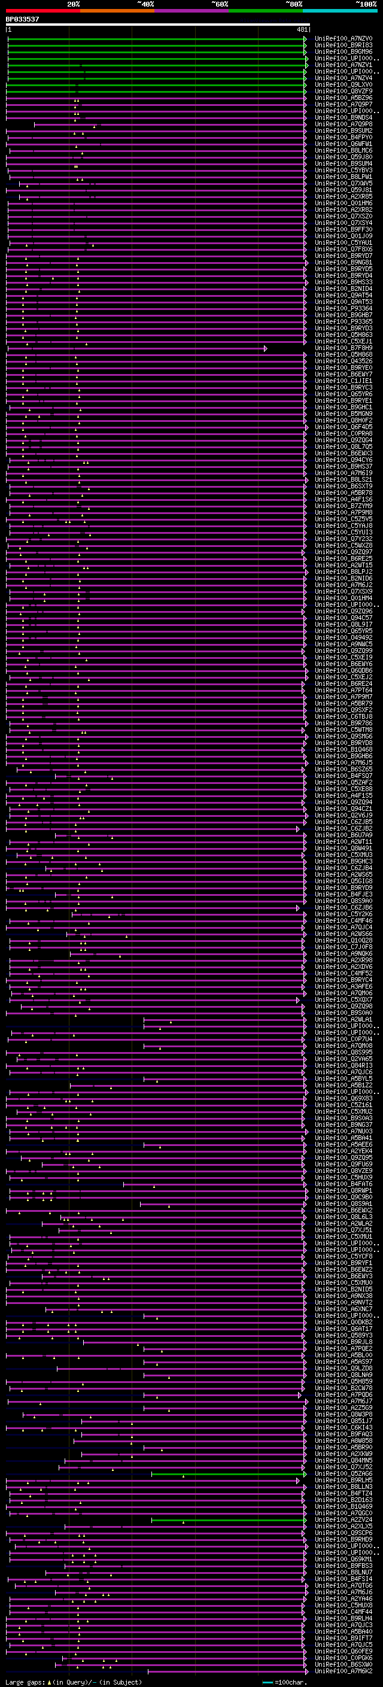Click the green alignment bar for UniRef100_Q5ZAG6
Image resolution: width=383 pixels, height=1687 pixels.
pos(229,1473)
